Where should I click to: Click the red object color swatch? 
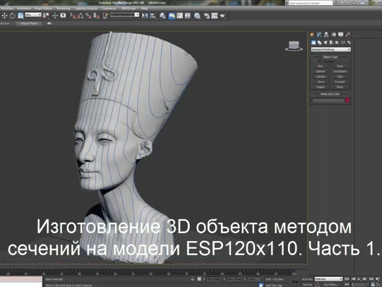tap(348, 100)
